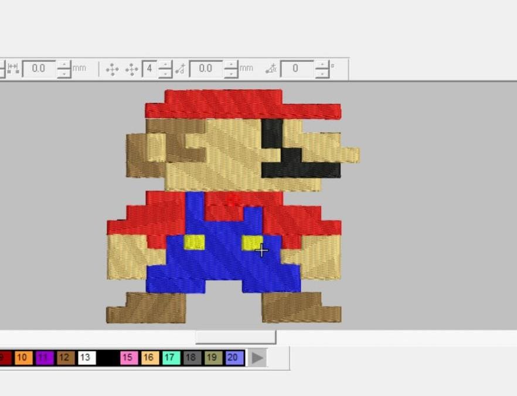Click the spacing icon left of first field
This screenshot has width=517, height=396.
click(x=13, y=68)
